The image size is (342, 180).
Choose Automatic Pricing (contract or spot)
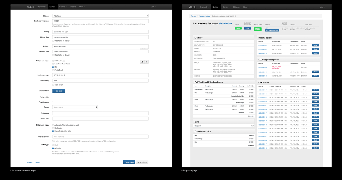[53, 125]
